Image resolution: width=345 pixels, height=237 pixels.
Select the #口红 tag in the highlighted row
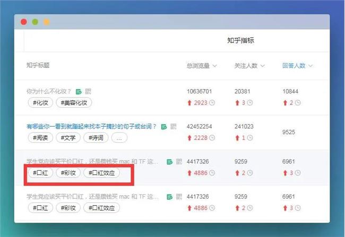pyautogui.click(x=40, y=173)
